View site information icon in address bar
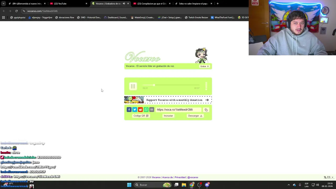The height and width of the screenshot is (189, 336). coord(24,11)
